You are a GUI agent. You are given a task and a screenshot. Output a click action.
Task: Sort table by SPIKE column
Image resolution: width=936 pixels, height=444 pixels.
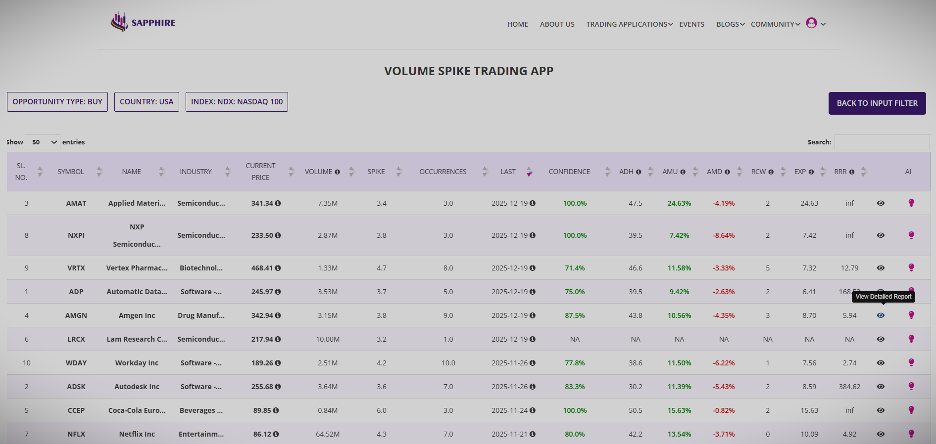tap(398, 172)
